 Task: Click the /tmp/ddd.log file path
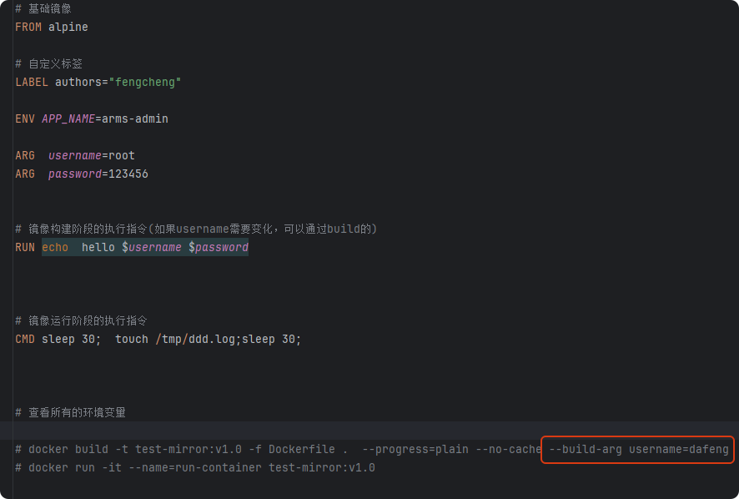pos(195,339)
